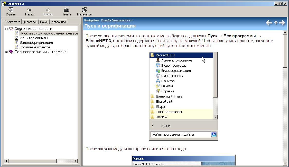Click the magnifier search button in menu image
Image resolution: width=289 pixels, height=167 pixels.
point(214,134)
